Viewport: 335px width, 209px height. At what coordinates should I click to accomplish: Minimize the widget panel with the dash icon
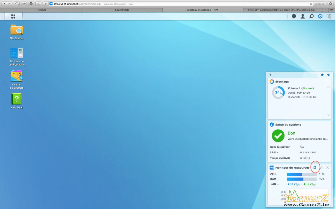[x=316, y=75]
